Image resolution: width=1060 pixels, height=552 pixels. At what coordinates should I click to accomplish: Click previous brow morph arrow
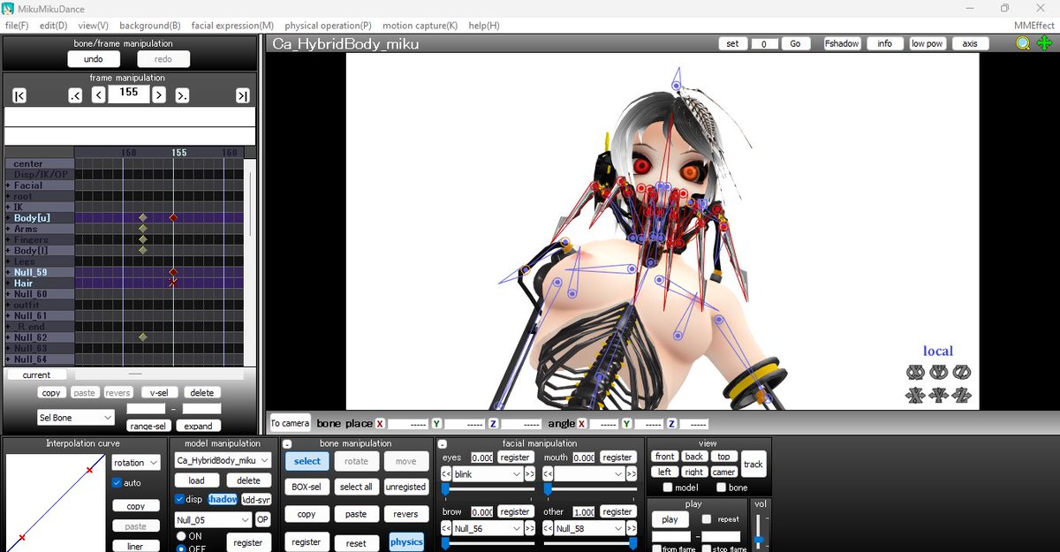tap(446, 528)
